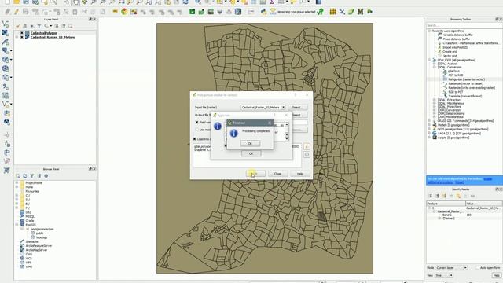
Task: Select the CadastralPolygon layer name
Action: [x=44, y=33]
